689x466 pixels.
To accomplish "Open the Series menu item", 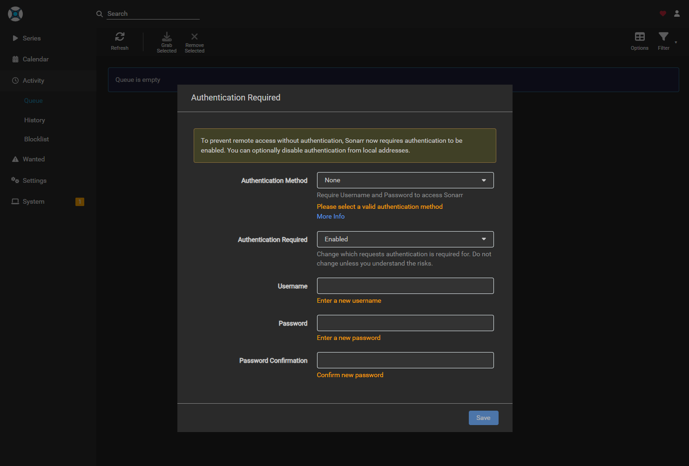I will (x=32, y=38).
